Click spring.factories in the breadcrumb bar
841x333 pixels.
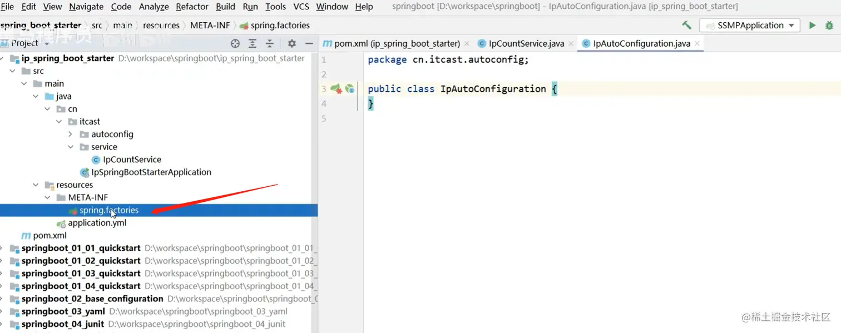[275, 25]
